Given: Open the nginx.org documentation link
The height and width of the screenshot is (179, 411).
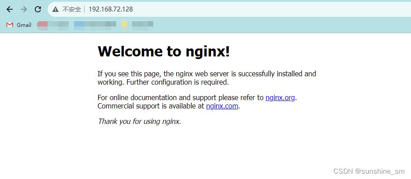Looking at the screenshot, I should (x=280, y=98).
